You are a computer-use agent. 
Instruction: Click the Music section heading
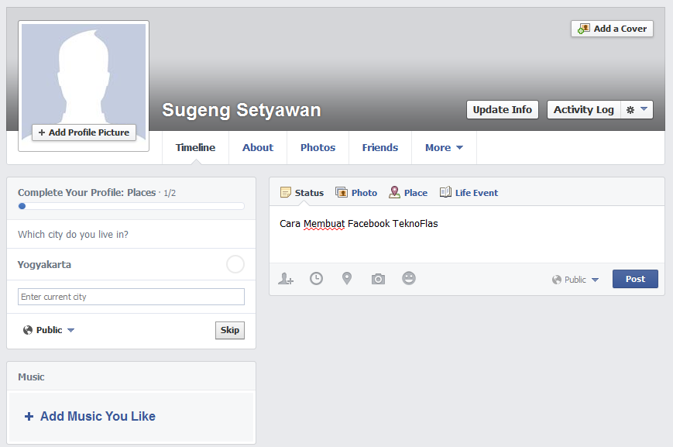point(31,377)
